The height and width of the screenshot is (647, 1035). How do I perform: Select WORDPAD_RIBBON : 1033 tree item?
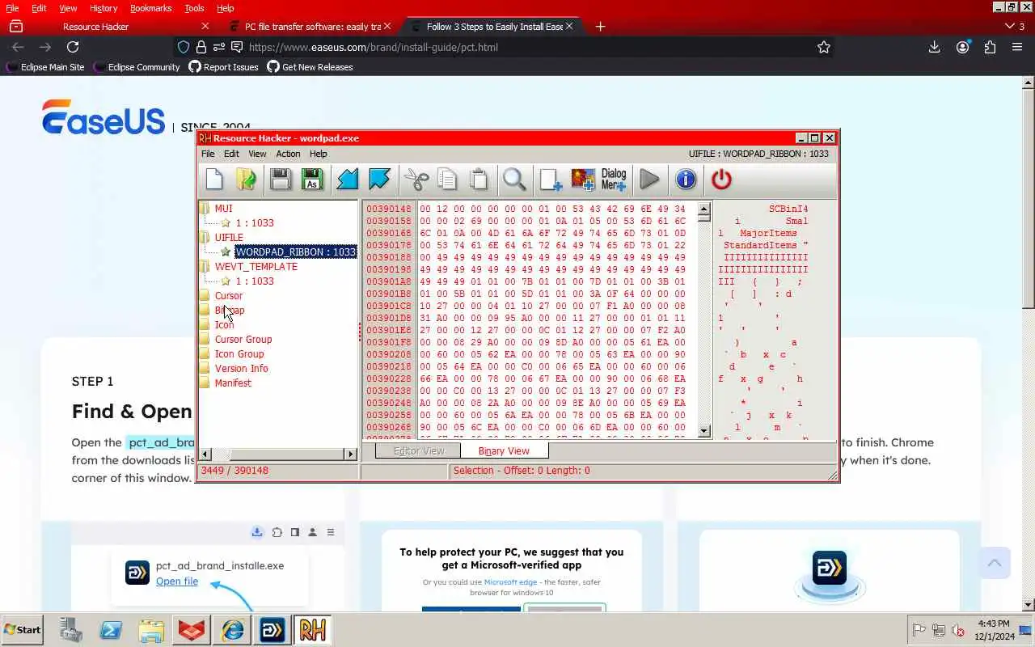pos(295,252)
